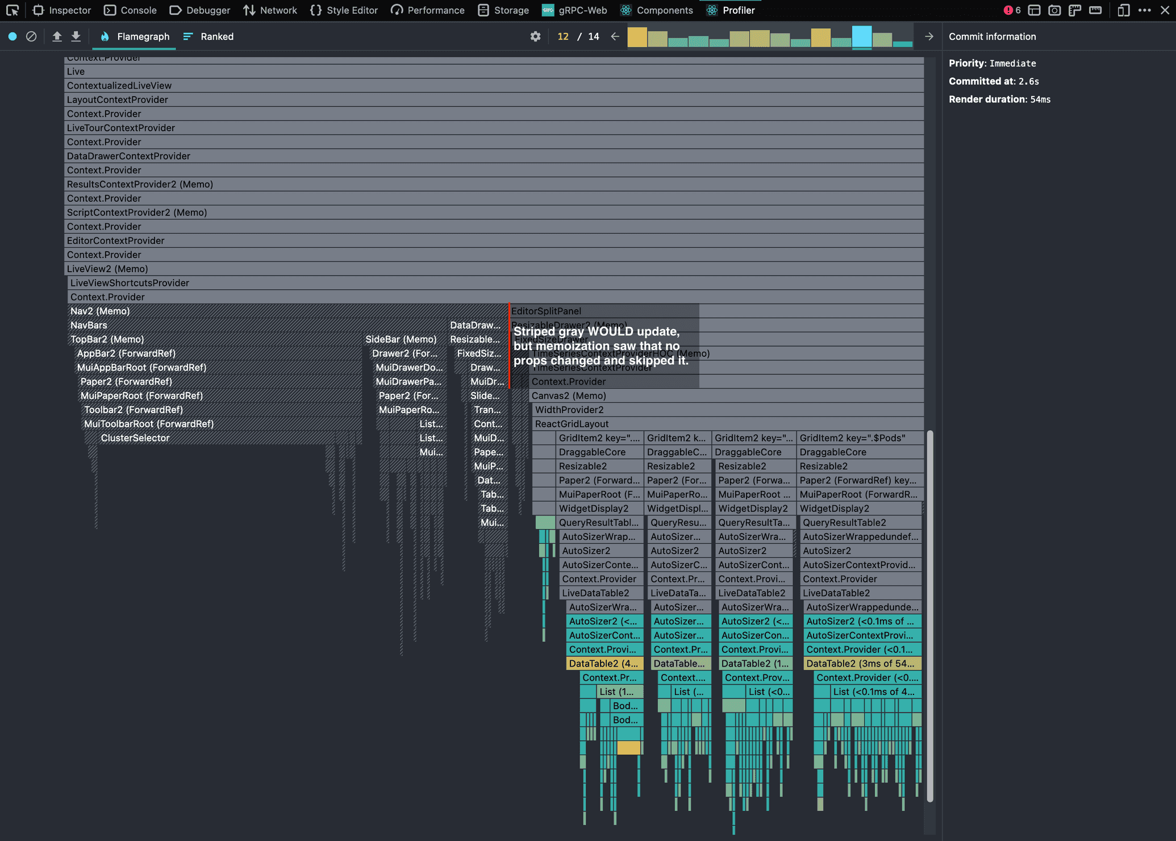Toggle responsive design mode
1176x841 pixels.
(1123, 10)
